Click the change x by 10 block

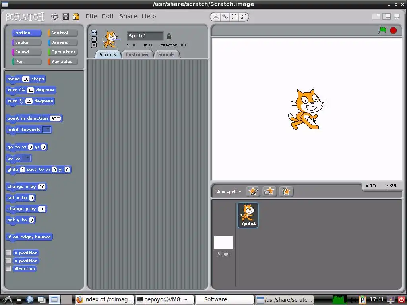click(x=26, y=187)
